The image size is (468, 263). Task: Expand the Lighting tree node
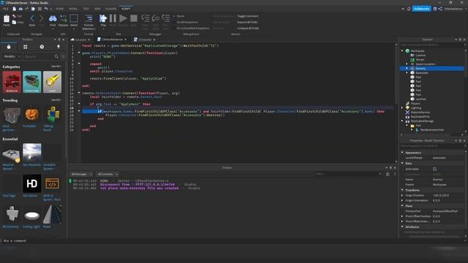[402, 108]
